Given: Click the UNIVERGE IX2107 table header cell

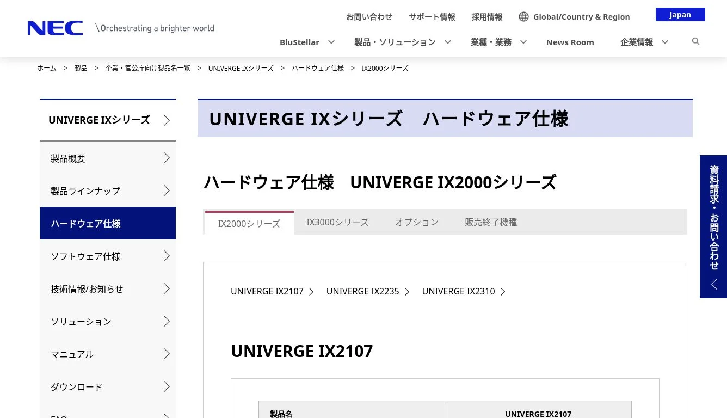Looking at the screenshot, I should pyautogui.click(x=538, y=410).
